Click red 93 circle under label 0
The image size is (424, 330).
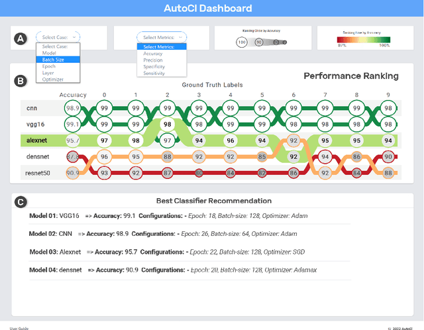105,173
